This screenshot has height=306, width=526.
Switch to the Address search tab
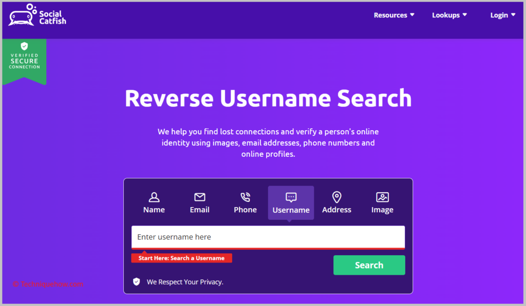pos(336,203)
